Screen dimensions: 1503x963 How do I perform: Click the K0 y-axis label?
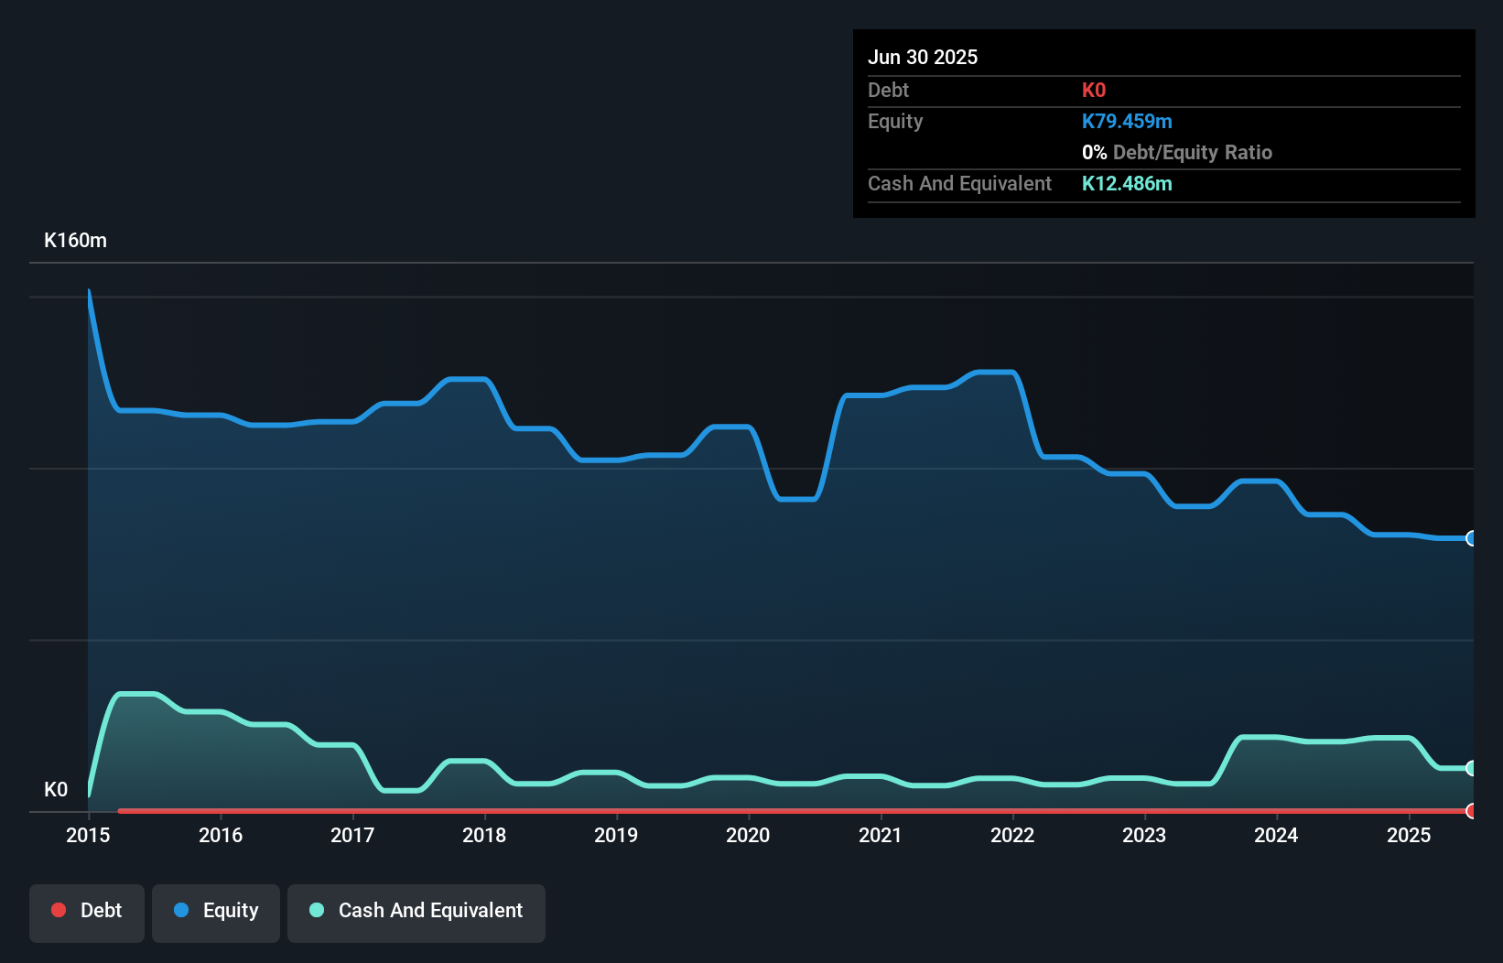(x=56, y=790)
